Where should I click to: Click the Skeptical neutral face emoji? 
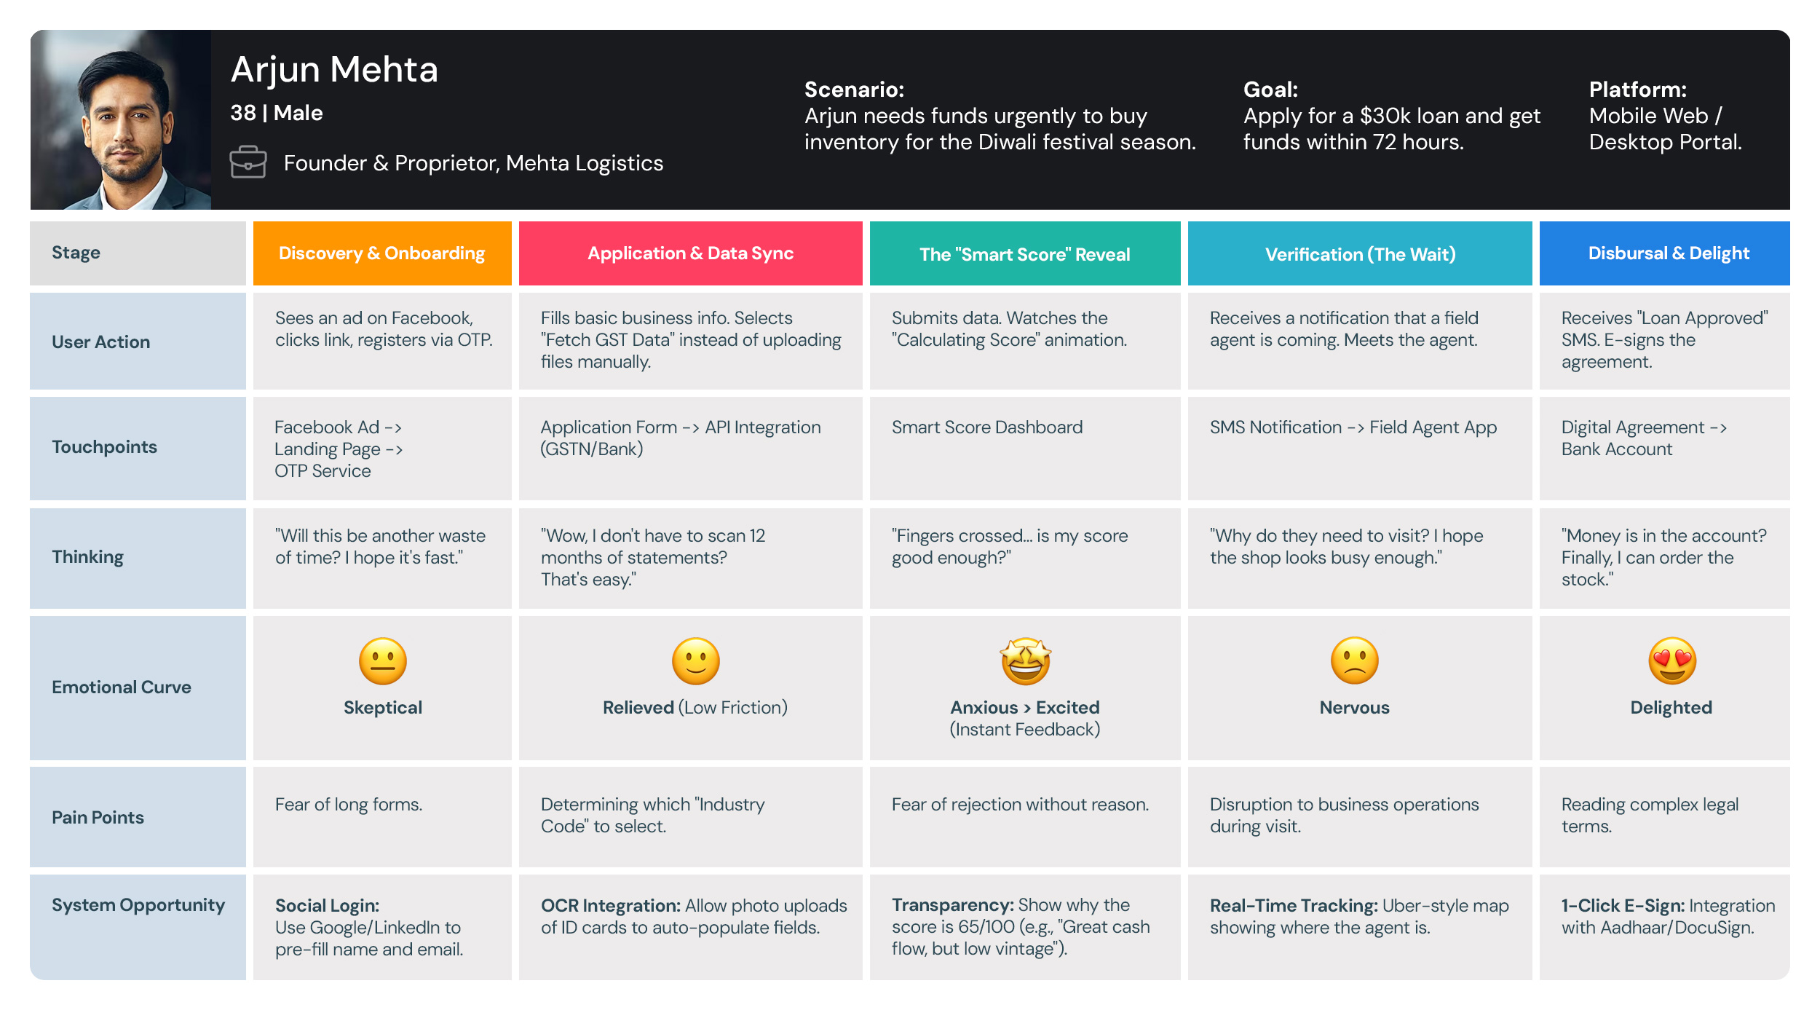click(x=383, y=661)
